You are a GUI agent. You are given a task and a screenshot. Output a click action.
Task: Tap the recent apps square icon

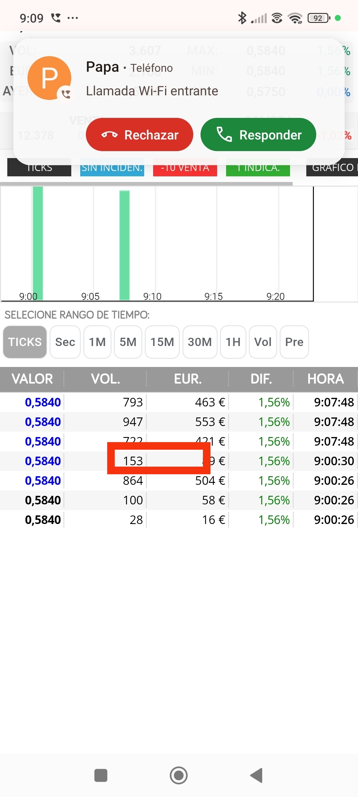[x=101, y=775]
